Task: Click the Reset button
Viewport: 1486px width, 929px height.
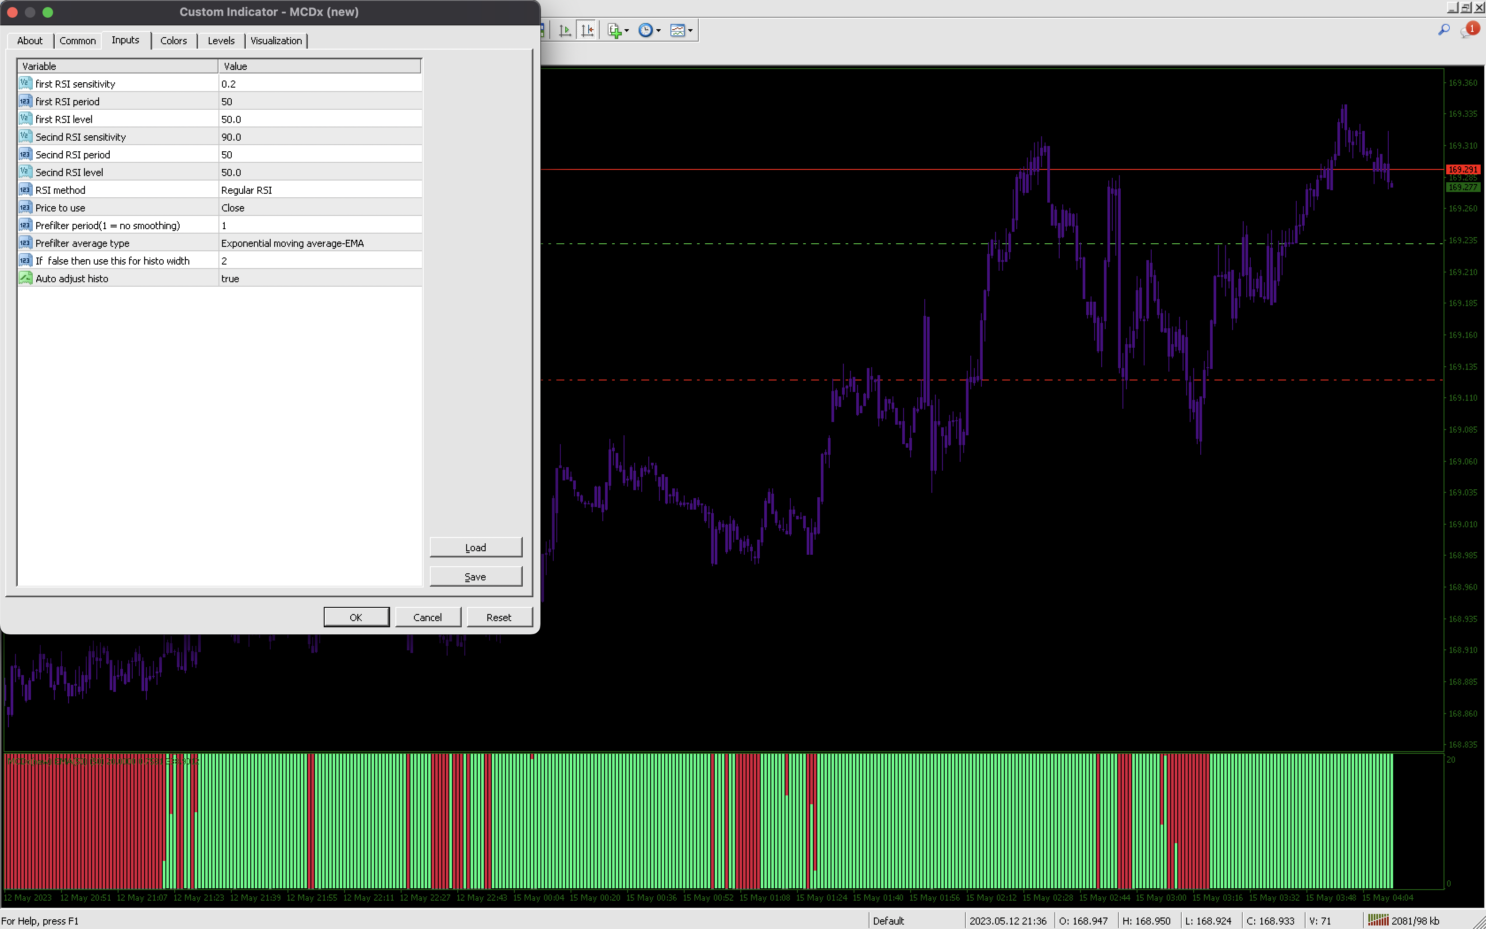Action: (498, 618)
